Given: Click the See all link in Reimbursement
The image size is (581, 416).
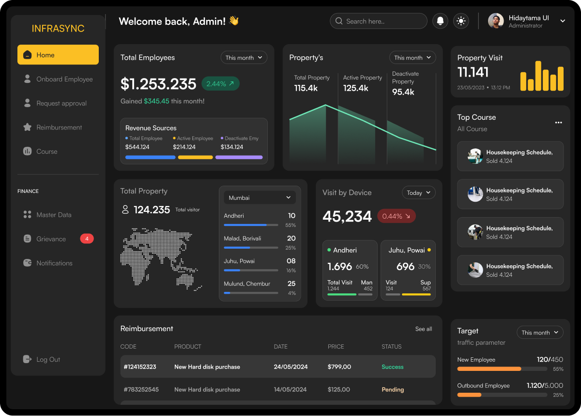Looking at the screenshot, I should click(423, 329).
